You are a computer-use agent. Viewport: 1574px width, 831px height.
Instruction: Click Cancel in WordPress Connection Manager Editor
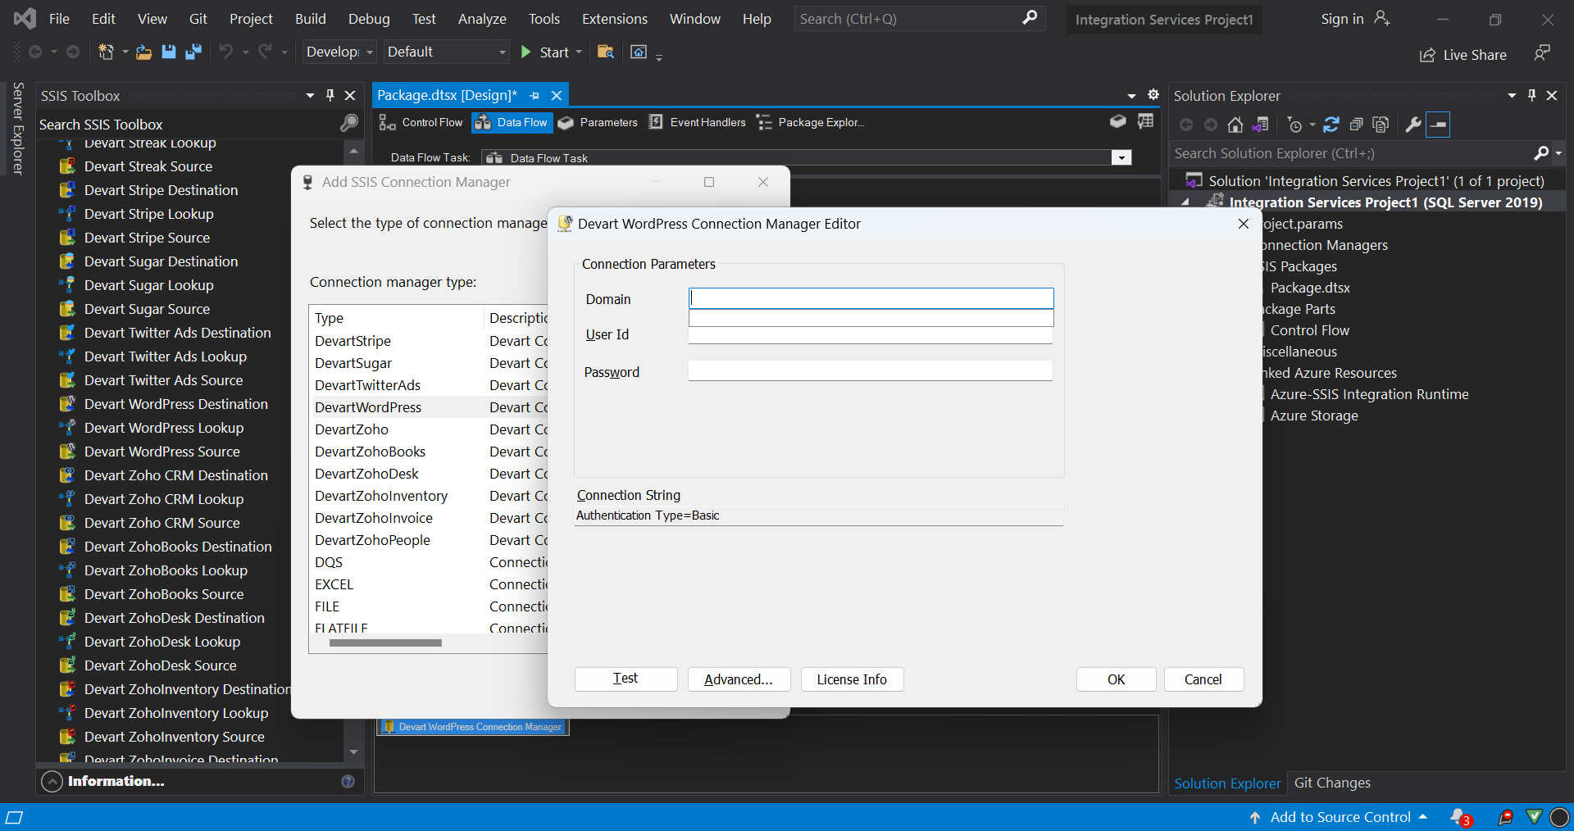tap(1203, 679)
